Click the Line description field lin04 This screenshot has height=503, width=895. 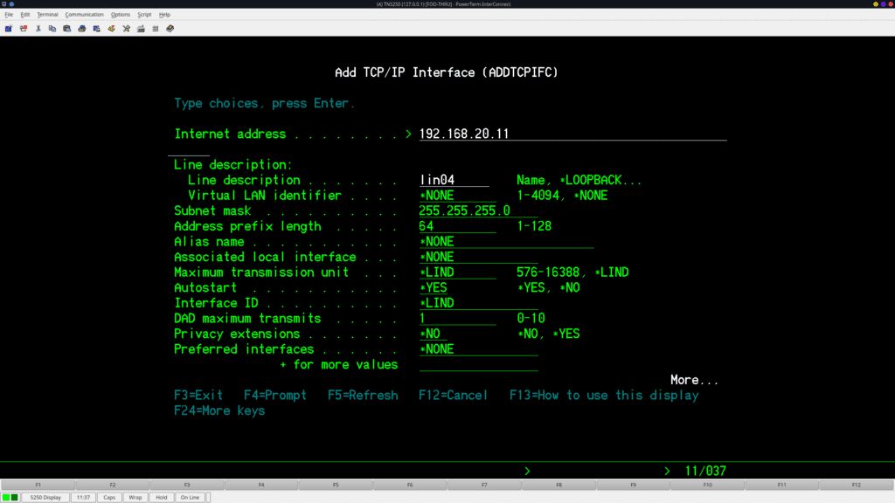click(x=454, y=180)
